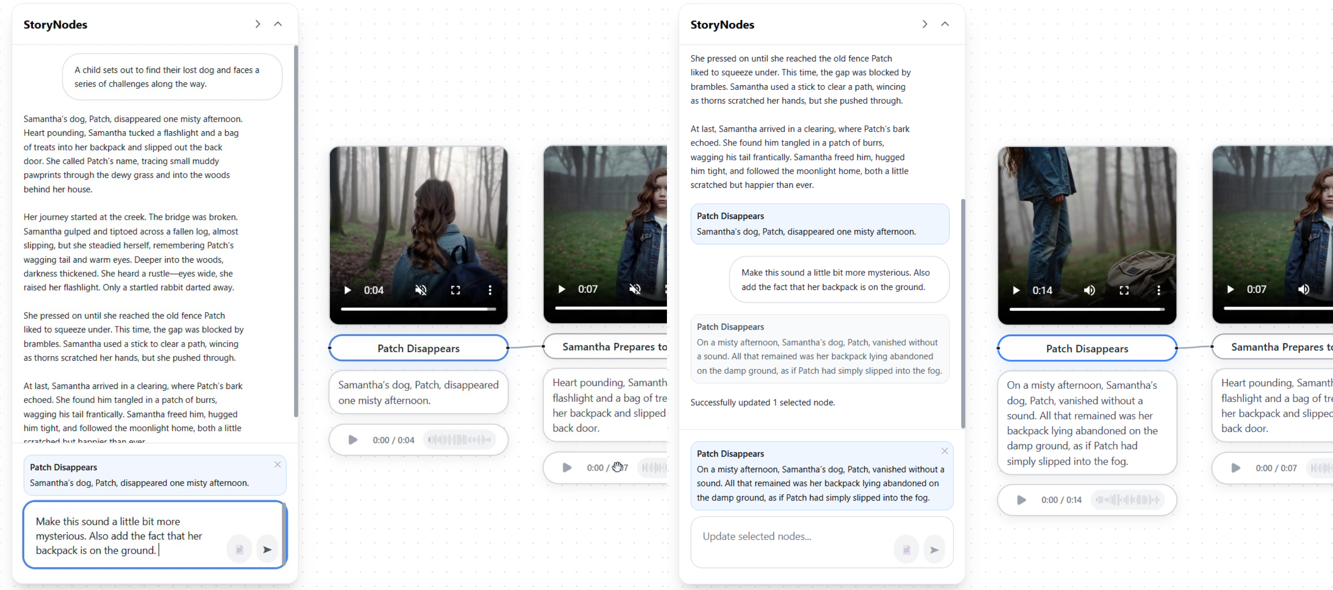Click right chevron in left StoryNodes header

[258, 24]
